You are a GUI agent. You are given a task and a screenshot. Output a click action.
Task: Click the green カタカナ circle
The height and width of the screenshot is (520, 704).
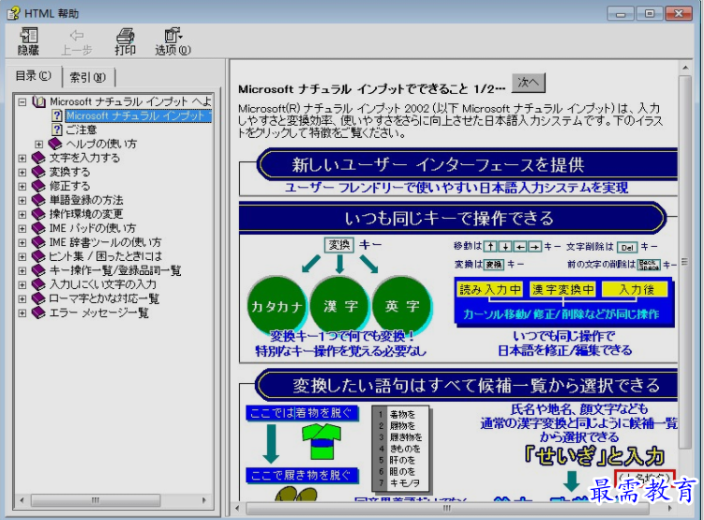coord(277,306)
